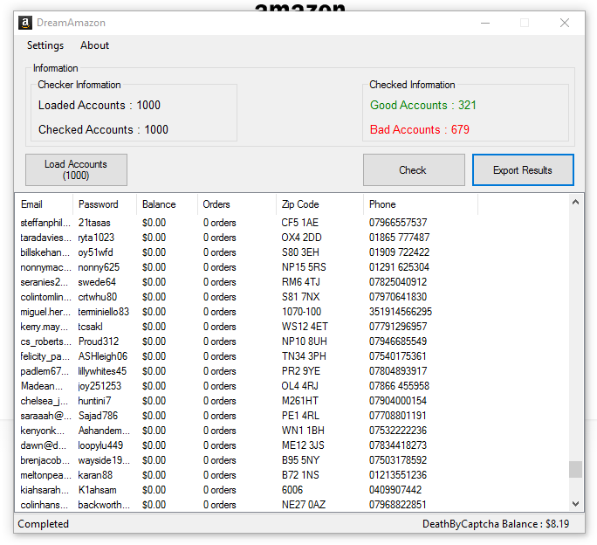Click the Orders column header
The height and width of the screenshot is (545, 597).
point(237,204)
